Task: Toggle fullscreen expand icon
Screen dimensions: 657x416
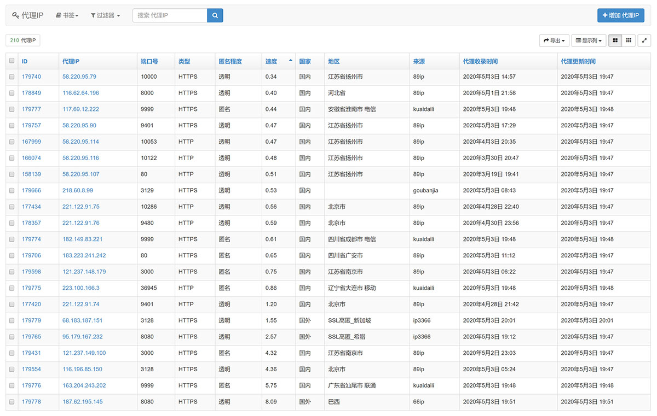Action: tap(644, 40)
